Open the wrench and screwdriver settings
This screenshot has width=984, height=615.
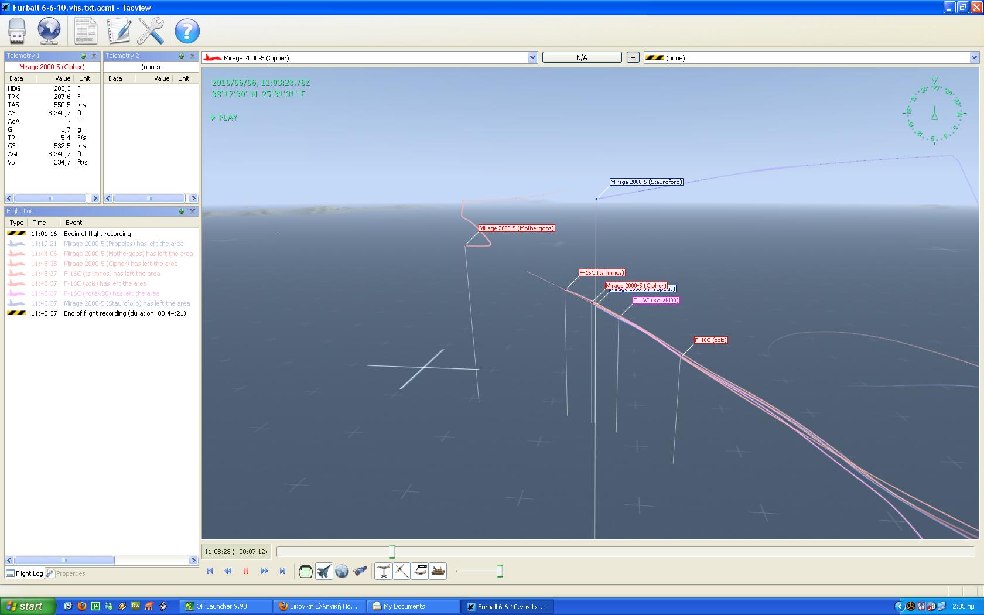tap(151, 31)
